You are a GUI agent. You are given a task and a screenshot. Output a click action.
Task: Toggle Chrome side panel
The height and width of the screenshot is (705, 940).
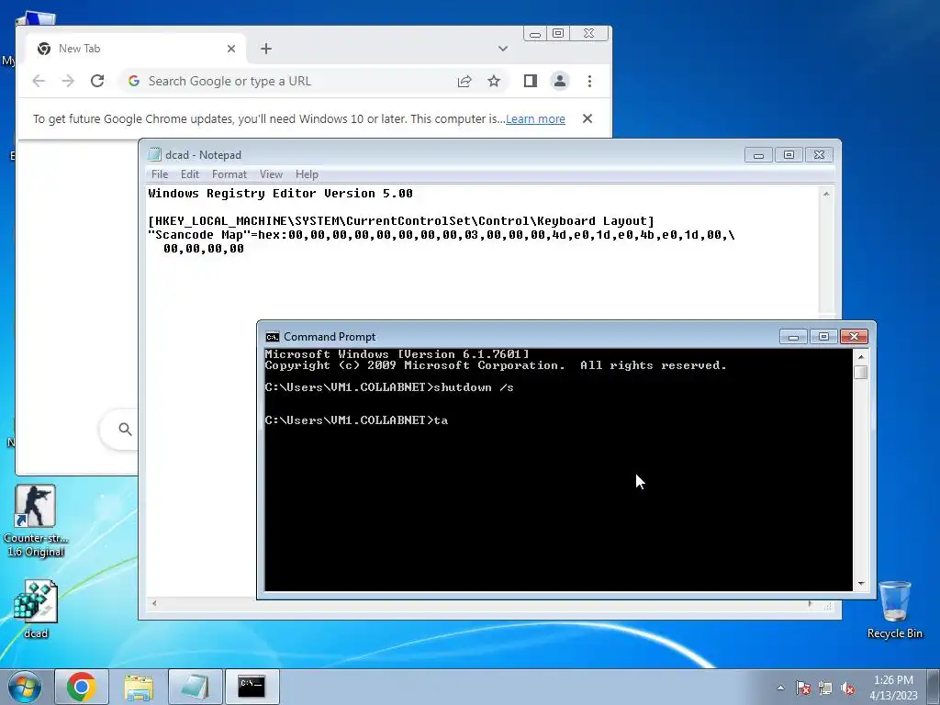(x=530, y=81)
